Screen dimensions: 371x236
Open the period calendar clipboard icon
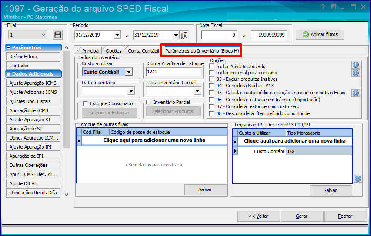pyautogui.click(x=184, y=35)
